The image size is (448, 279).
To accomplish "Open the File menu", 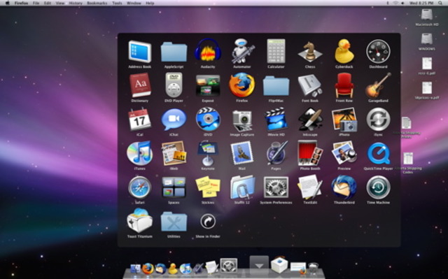I will click(36, 3).
